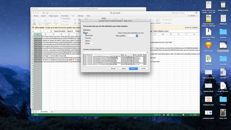This screenshot has height=130, width=231.
Task: Click the Next button in wizard
Action: pos(133,69)
